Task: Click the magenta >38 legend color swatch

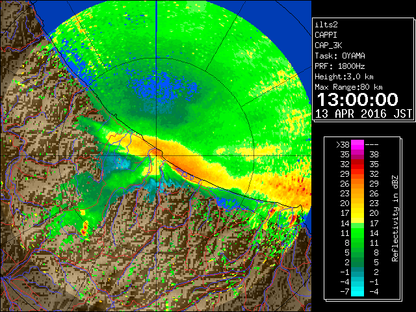Action: (357, 145)
